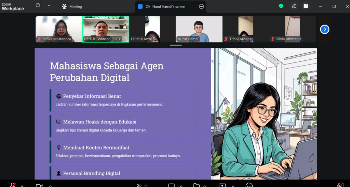
Task: Select Refika Mastanora's video thumbnail
Action: pos(59,29)
